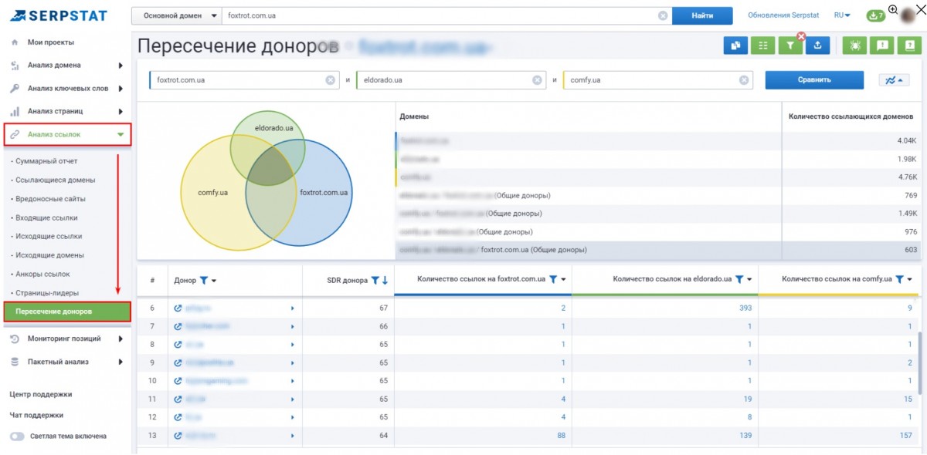Viewport: 927px width, 455px height.
Task: Click the export upload toolbar icon
Action: point(817,46)
